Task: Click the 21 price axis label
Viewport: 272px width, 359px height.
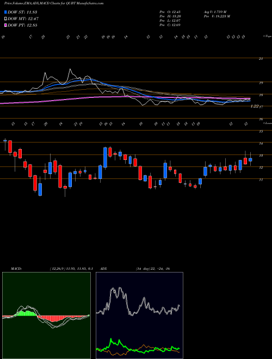Action: (x=261, y=59)
